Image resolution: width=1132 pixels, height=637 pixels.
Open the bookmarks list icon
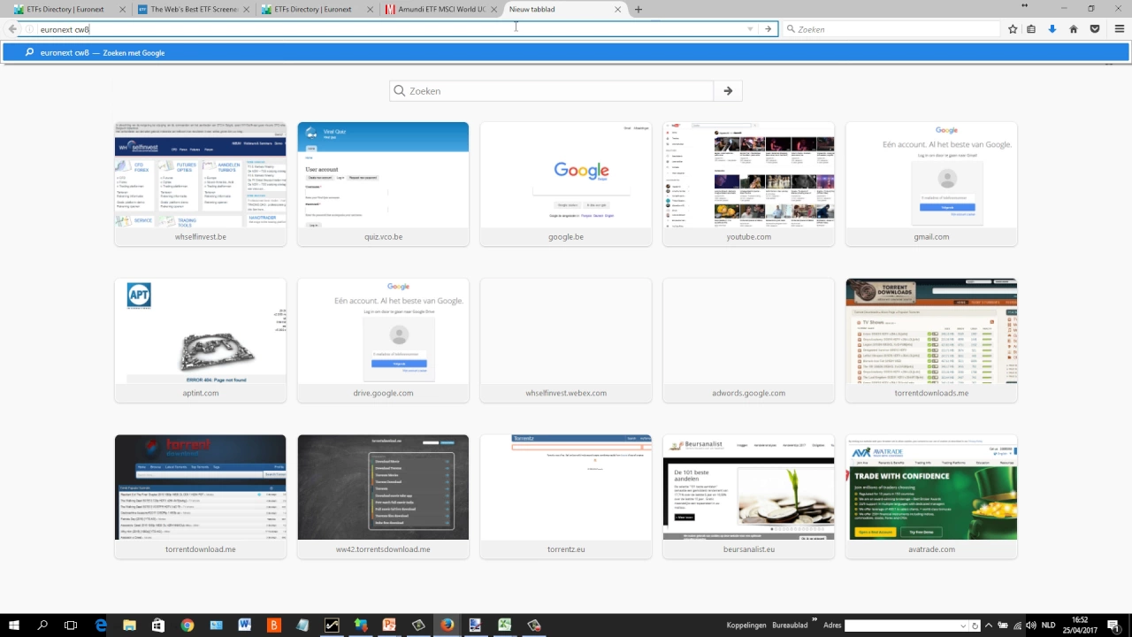pyautogui.click(x=1031, y=29)
